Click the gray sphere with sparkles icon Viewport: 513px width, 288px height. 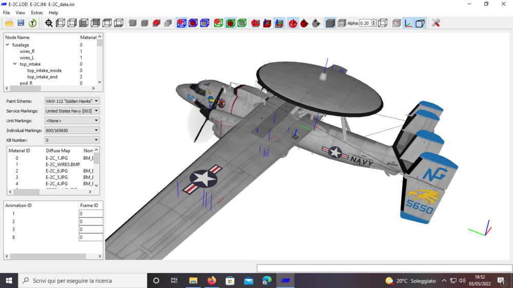coord(316,23)
